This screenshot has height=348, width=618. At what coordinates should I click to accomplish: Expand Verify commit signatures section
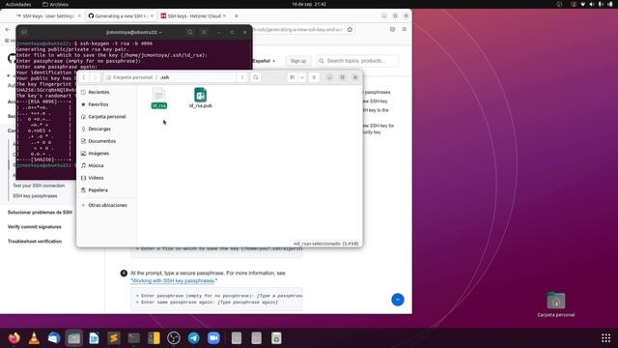[35, 227]
